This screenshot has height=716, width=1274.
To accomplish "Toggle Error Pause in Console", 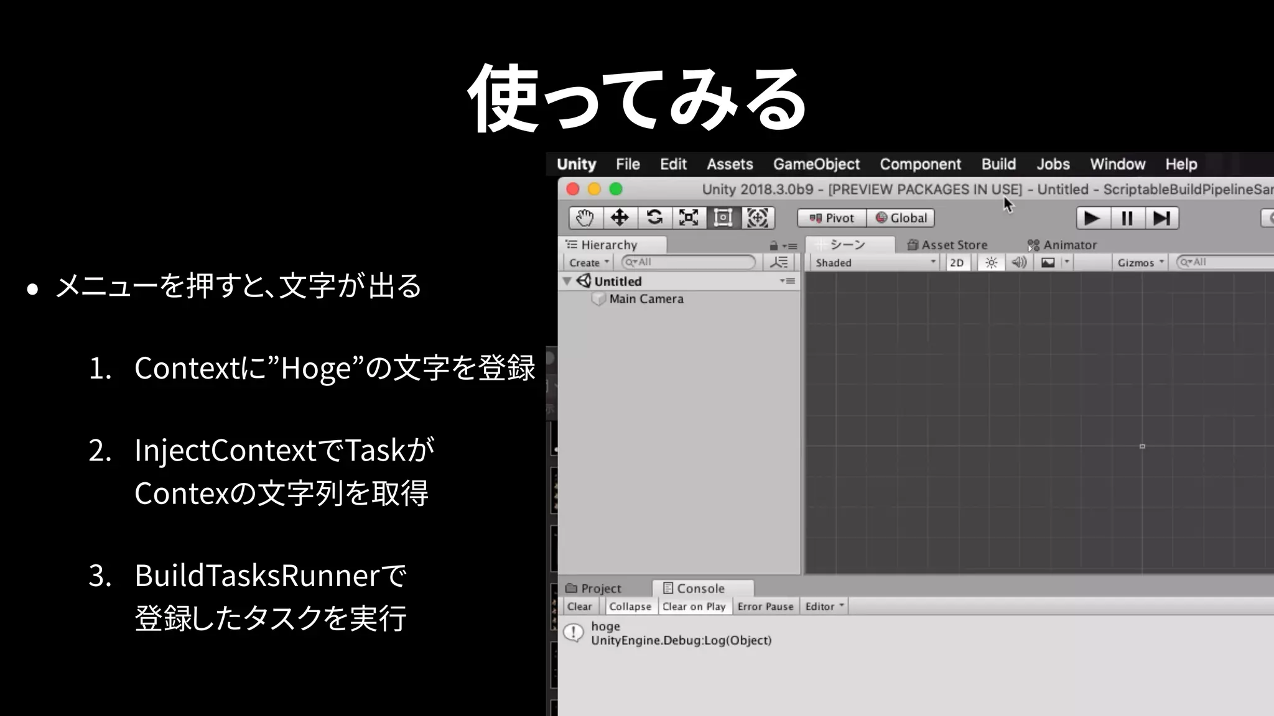I will pos(766,607).
